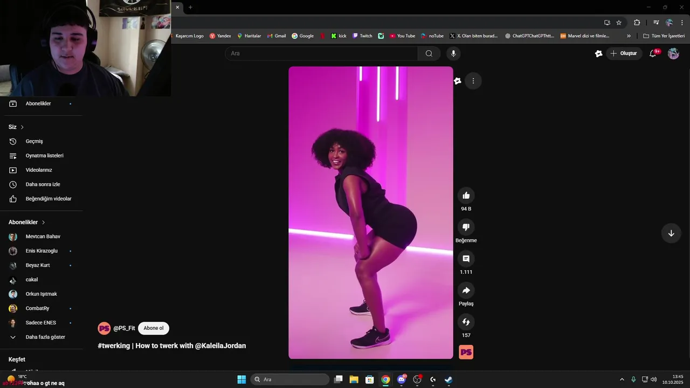690x388 pixels.
Task: Click the Oluştur create button
Action: point(624,53)
